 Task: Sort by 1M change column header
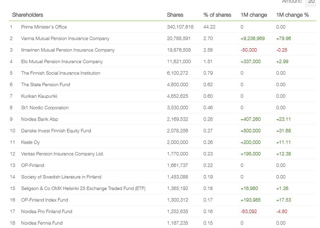[x=254, y=15]
